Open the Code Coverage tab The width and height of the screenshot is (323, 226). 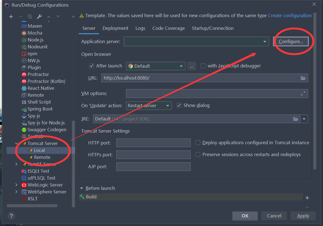tap(168, 28)
